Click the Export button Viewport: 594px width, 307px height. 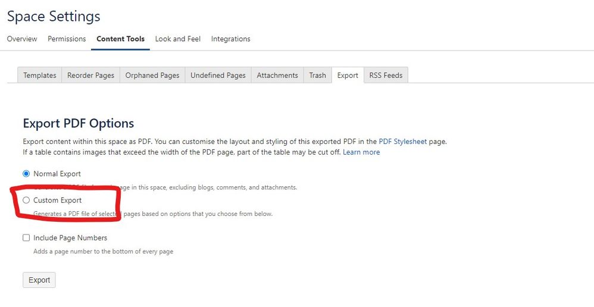[39, 280]
